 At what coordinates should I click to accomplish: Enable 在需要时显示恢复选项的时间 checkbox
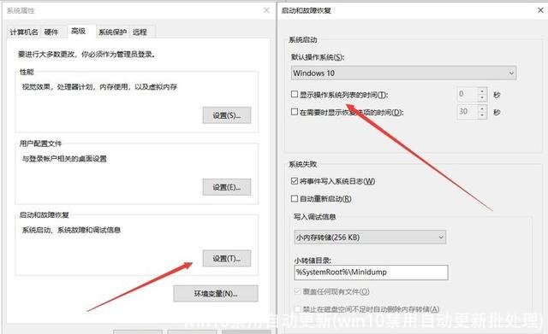pos(295,112)
